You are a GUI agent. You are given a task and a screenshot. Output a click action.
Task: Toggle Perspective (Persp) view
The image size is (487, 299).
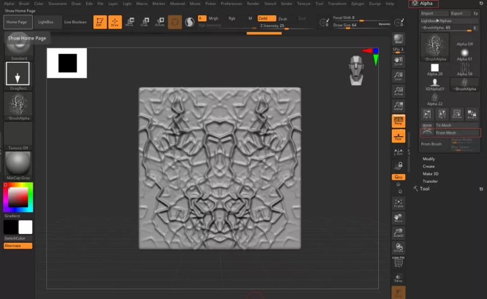click(x=398, y=121)
